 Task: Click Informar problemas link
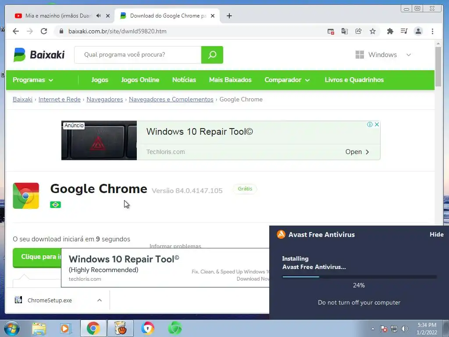point(175,246)
